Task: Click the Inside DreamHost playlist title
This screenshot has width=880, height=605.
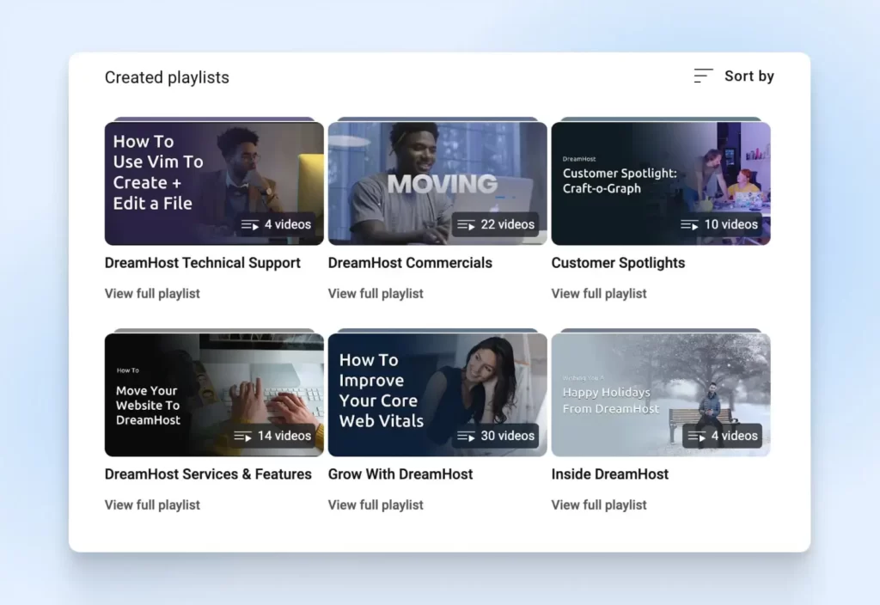Action: point(609,474)
